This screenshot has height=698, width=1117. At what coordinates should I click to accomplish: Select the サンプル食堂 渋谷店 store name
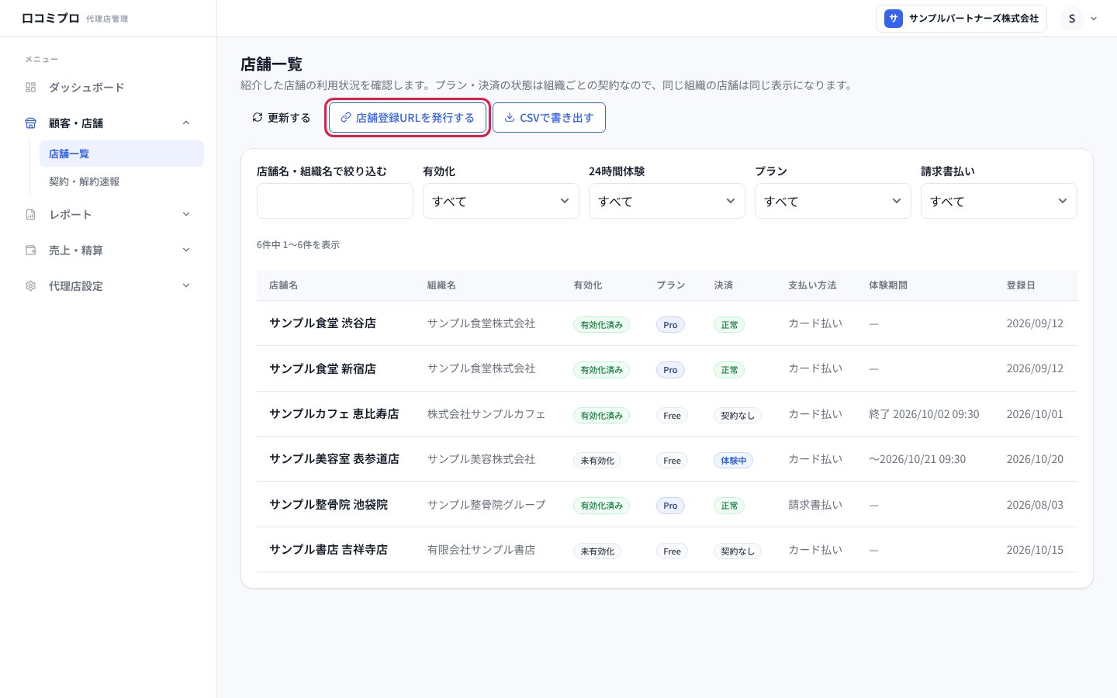323,323
